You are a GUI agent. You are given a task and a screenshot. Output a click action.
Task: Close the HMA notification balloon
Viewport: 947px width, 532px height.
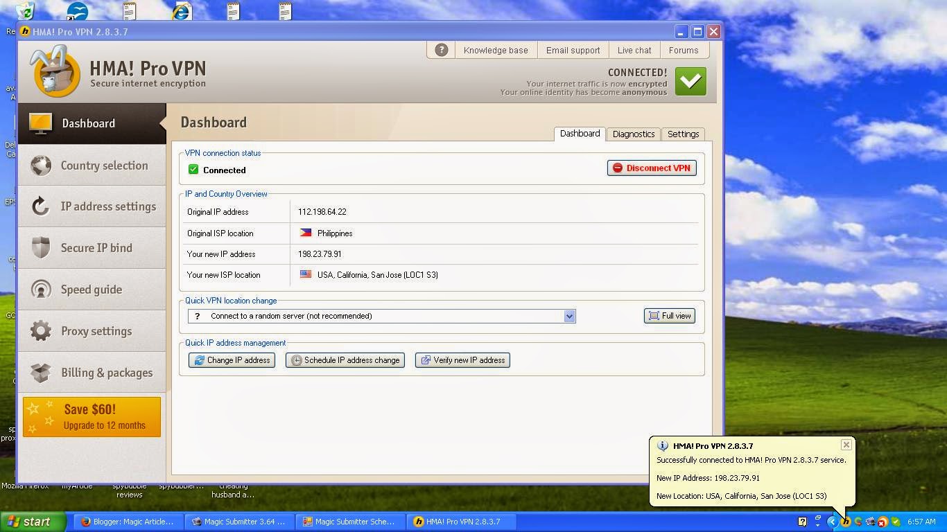pos(846,445)
